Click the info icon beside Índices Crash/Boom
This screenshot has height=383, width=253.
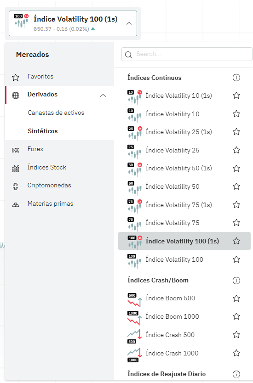(x=236, y=281)
